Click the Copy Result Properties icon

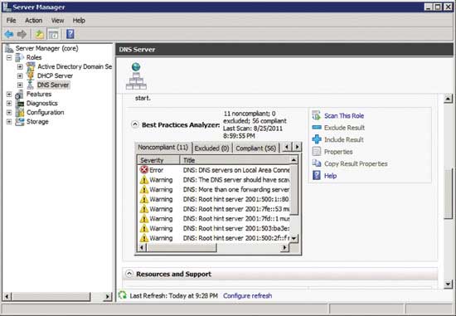(x=317, y=163)
